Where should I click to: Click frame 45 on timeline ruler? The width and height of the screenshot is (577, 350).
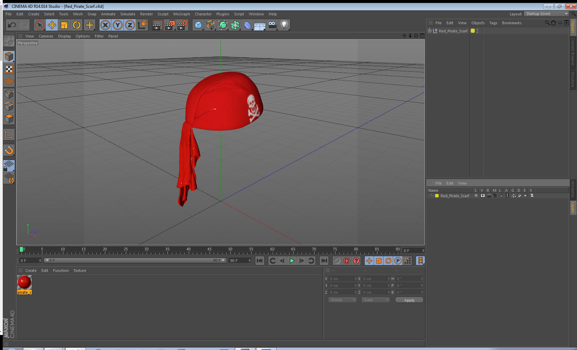point(209,250)
